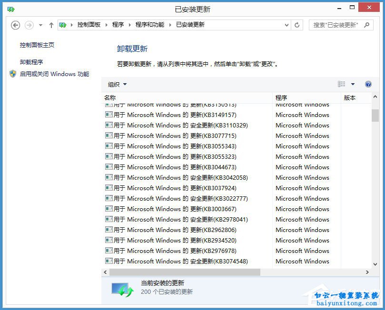Open 启用或关闭 Windows 功能
The width and height of the screenshot is (385, 310).
54,74
